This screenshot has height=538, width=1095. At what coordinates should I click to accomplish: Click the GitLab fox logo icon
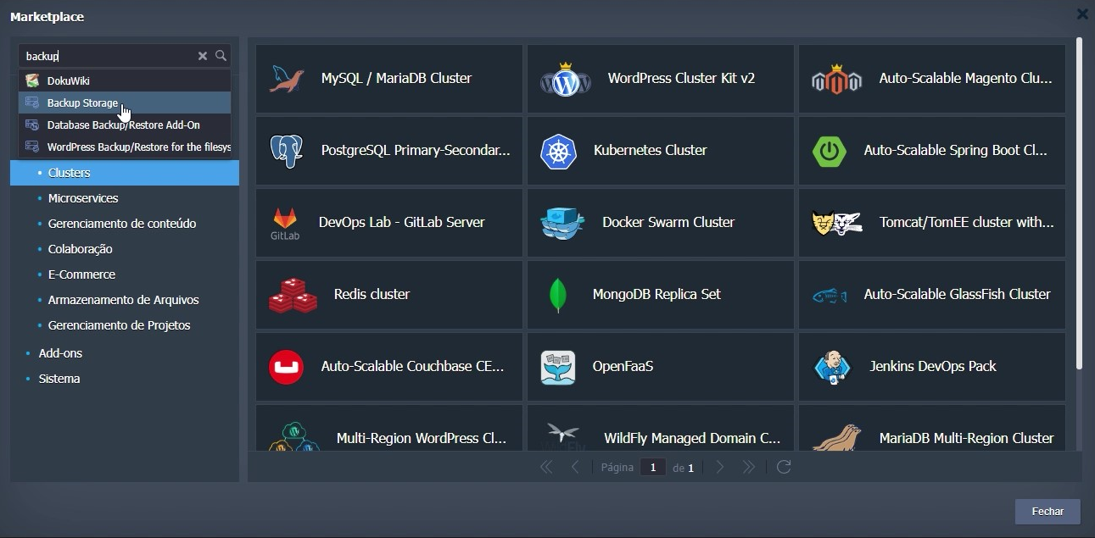point(285,219)
